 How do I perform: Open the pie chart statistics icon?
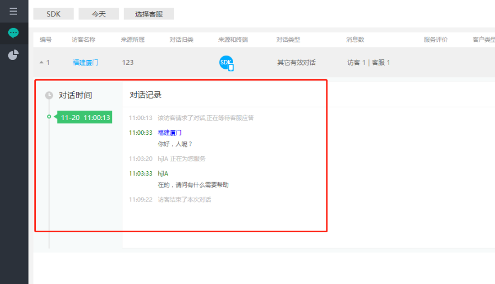tap(14, 55)
